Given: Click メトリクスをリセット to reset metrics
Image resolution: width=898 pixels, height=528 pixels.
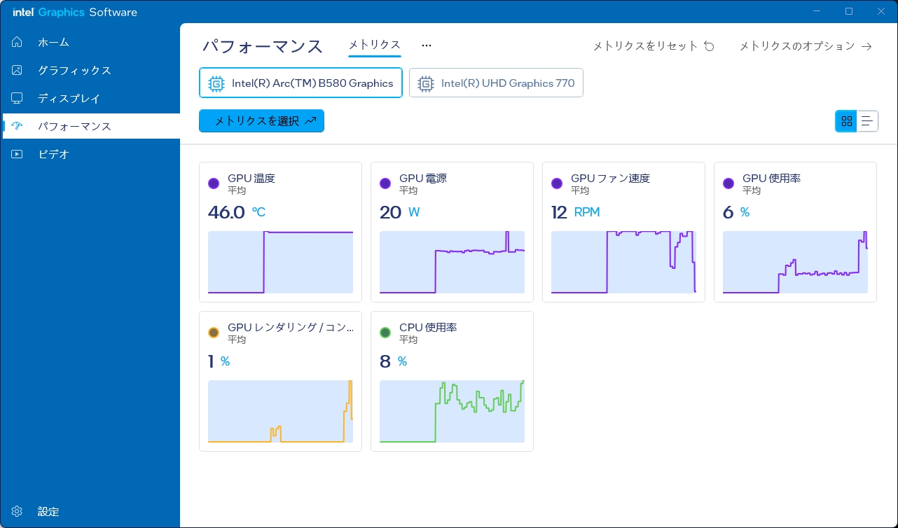Looking at the screenshot, I should pyautogui.click(x=654, y=46).
